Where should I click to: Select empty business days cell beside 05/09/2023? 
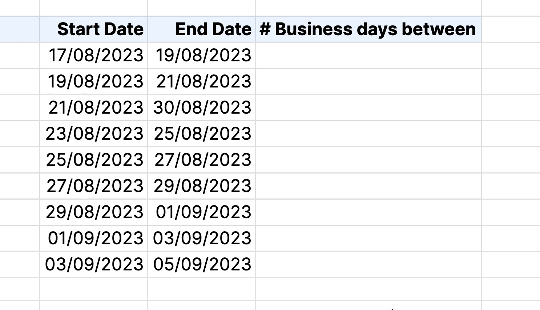coord(368,265)
